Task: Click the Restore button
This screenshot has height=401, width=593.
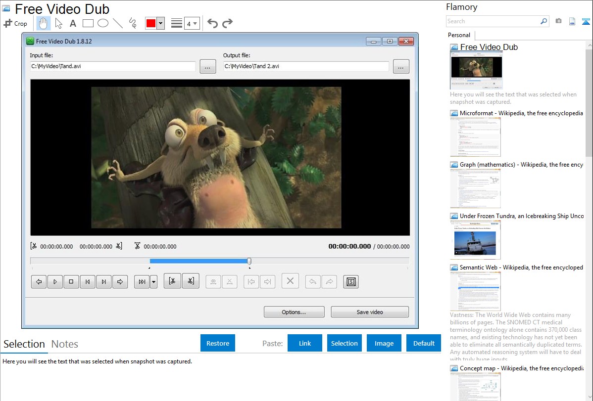Action: click(218, 343)
